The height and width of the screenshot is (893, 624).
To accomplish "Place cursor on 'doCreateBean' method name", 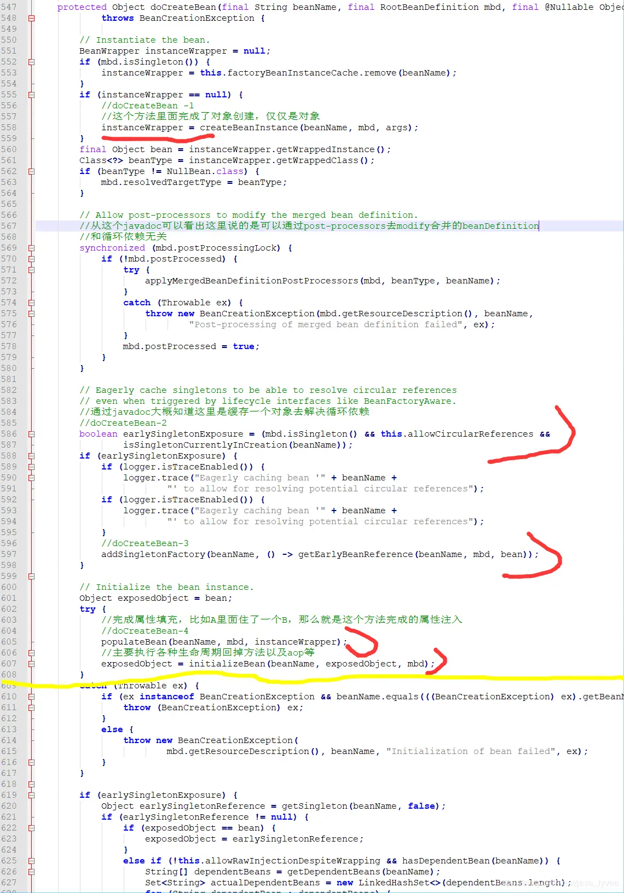I will (x=183, y=7).
